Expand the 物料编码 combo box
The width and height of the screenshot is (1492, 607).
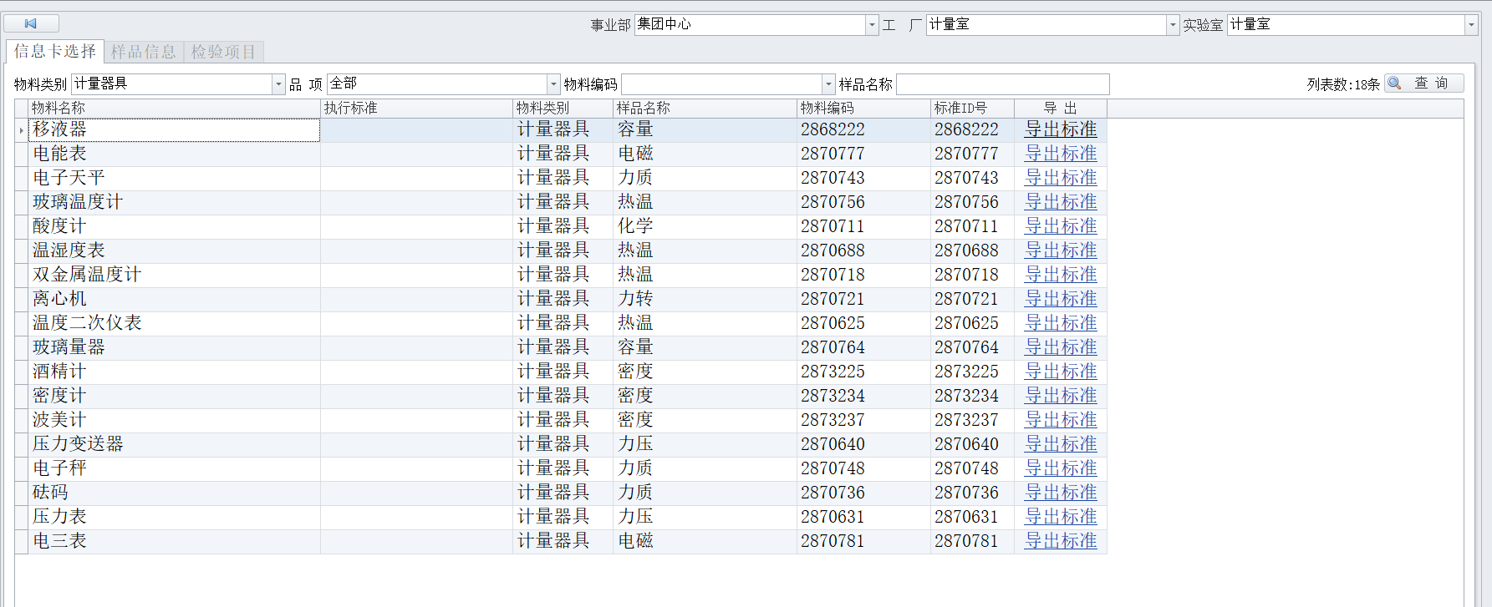click(828, 84)
